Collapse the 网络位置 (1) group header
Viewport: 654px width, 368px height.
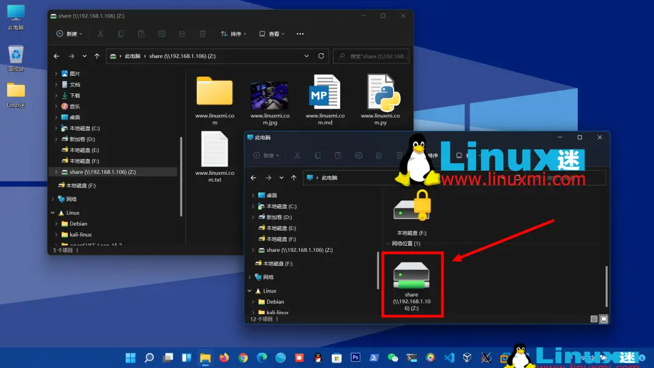[x=388, y=243]
